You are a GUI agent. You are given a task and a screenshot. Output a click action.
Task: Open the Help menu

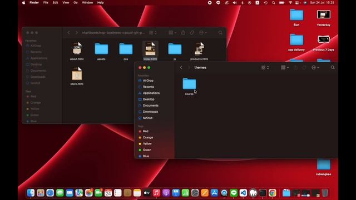(100, 2)
